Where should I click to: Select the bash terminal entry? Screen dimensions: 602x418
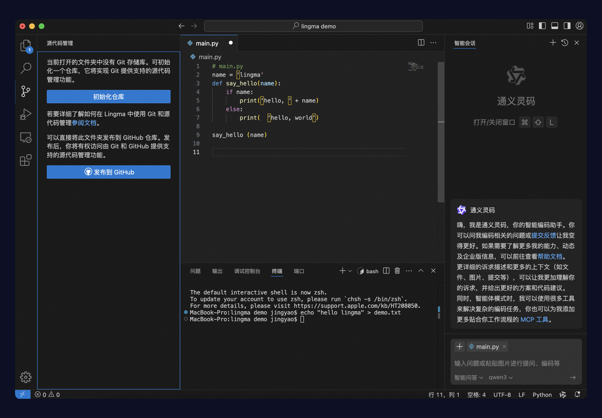pyautogui.click(x=368, y=271)
